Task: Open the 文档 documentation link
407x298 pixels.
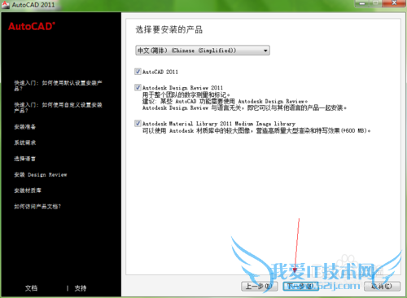Action: (x=31, y=288)
